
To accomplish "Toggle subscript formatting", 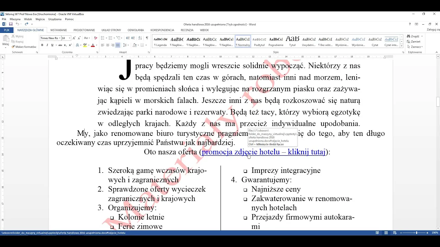I will [65, 45].
